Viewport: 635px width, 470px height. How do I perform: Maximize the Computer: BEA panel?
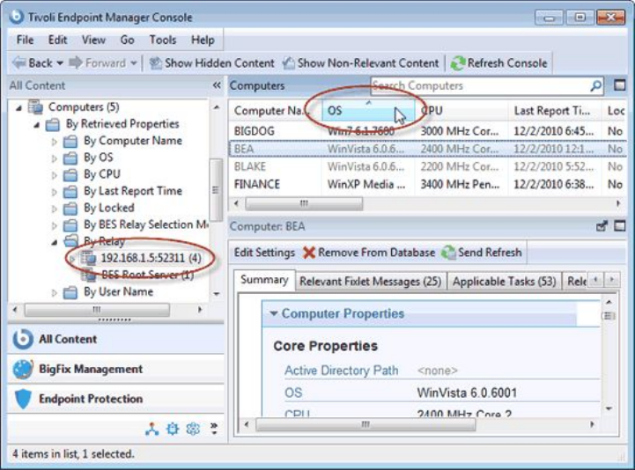tap(620, 225)
